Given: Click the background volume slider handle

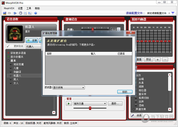Looking at the screenshot, I should coord(90,108).
